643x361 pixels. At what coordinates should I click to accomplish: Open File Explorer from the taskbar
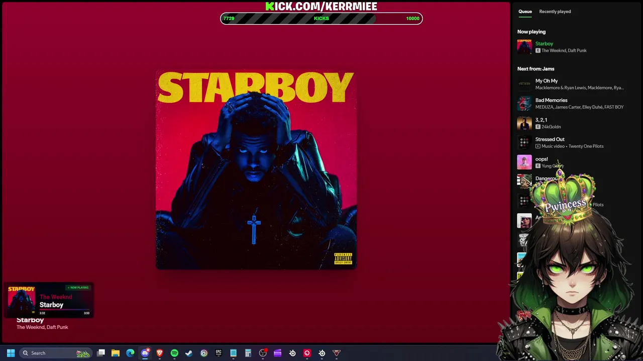(x=116, y=353)
